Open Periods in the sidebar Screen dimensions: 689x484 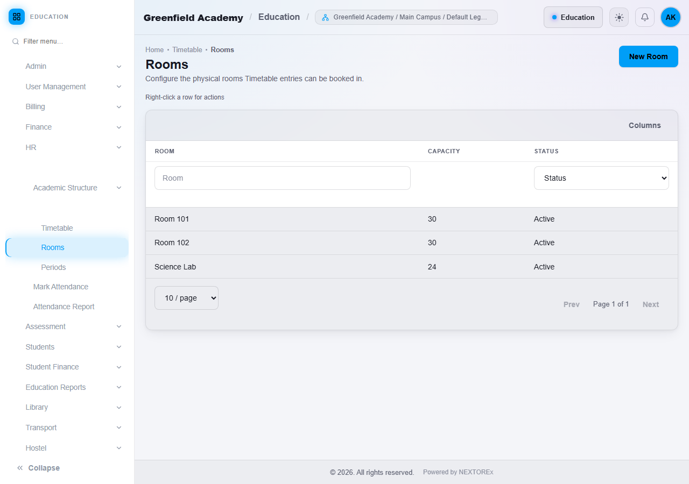click(x=53, y=267)
